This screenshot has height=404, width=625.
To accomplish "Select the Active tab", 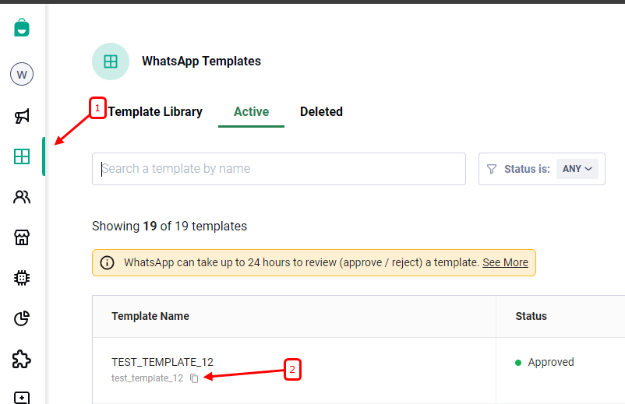I will (251, 111).
